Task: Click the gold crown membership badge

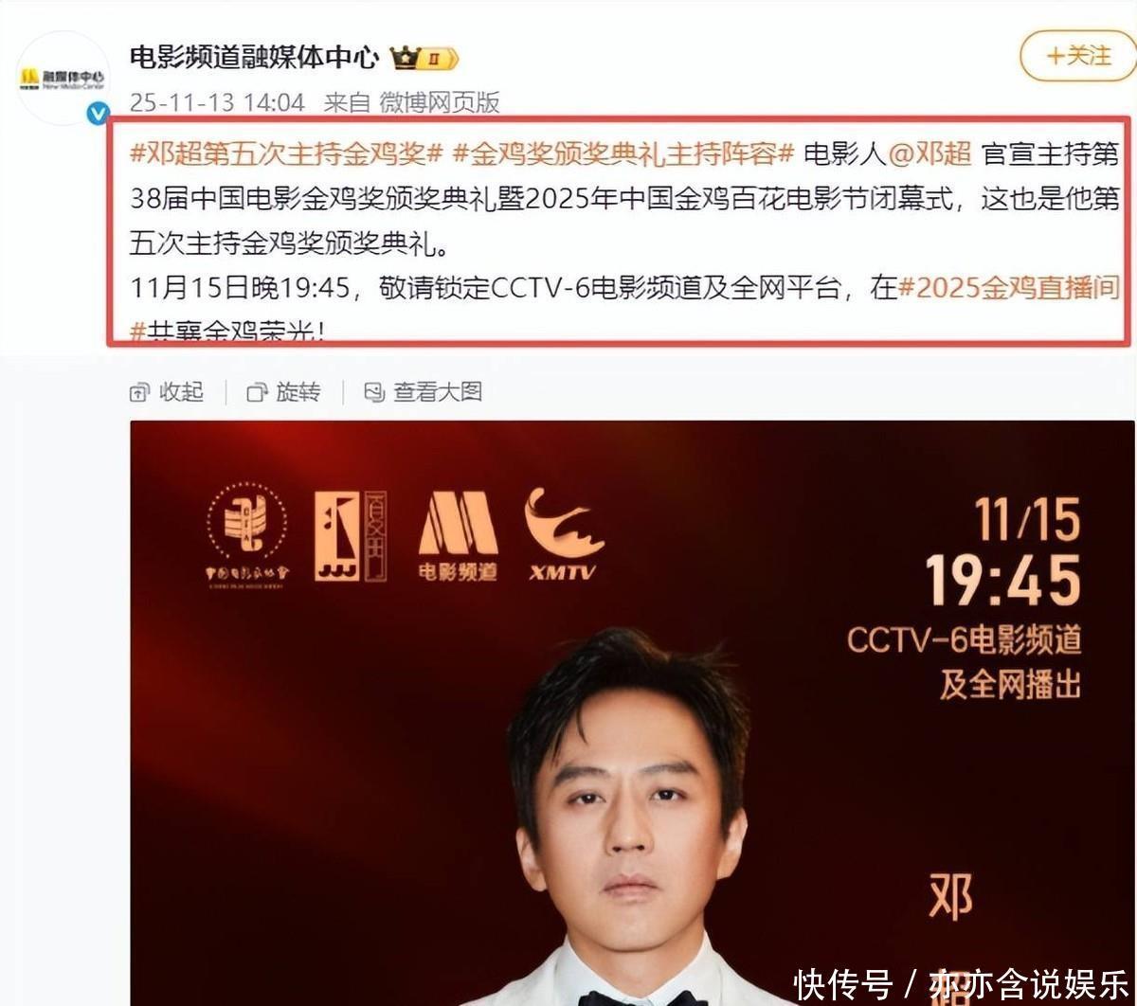Action: click(424, 59)
